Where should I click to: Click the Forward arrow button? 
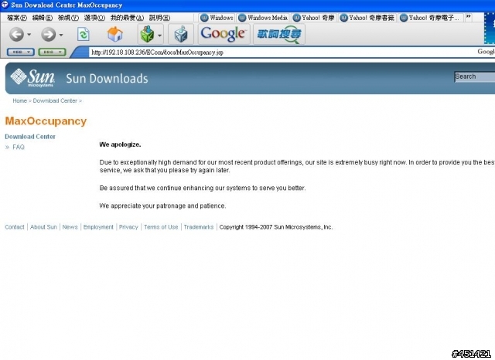click(48, 34)
